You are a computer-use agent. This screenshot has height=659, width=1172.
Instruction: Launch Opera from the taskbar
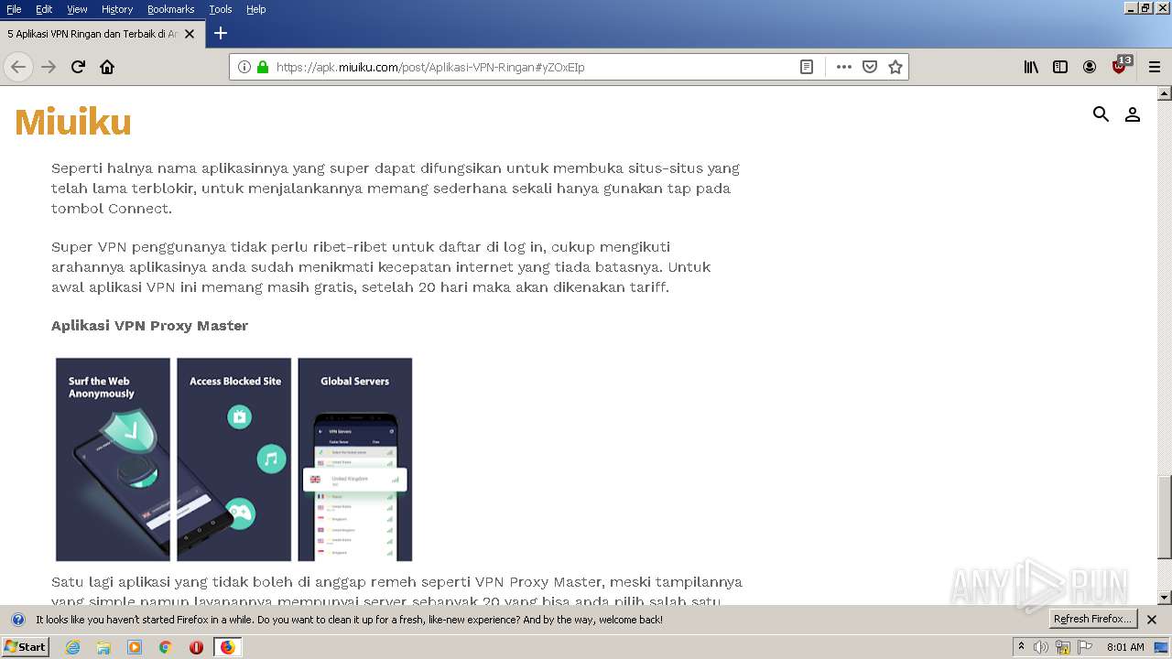(196, 647)
